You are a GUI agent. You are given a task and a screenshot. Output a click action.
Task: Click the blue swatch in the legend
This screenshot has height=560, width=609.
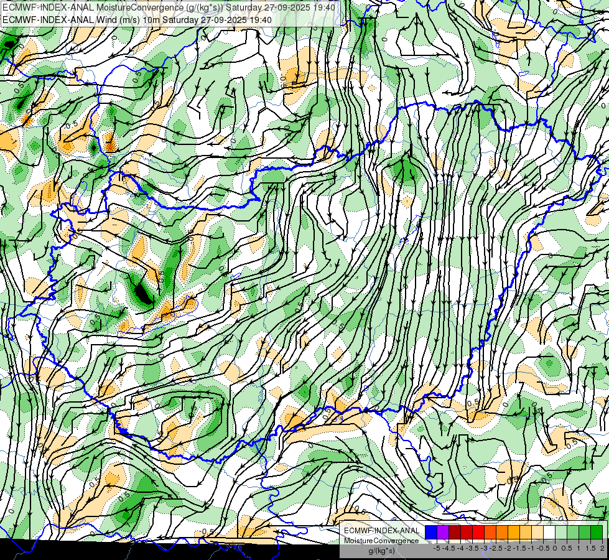point(431,532)
